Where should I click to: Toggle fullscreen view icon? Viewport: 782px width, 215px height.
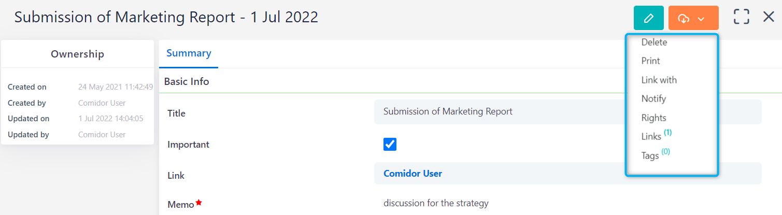(x=742, y=17)
